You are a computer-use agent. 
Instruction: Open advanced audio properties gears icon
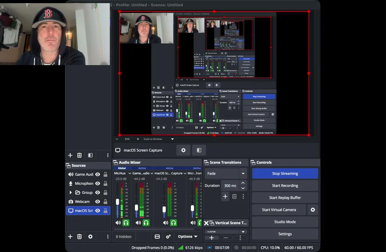pyautogui.click(x=168, y=237)
